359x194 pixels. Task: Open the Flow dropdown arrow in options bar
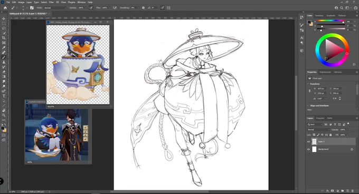(110, 8)
